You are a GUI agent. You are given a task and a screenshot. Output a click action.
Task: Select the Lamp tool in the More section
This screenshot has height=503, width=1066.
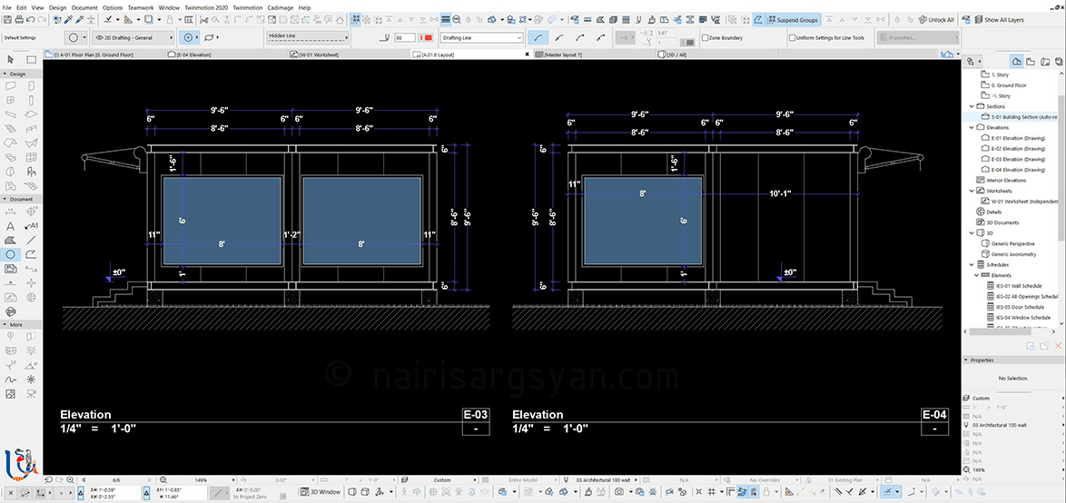click(31, 350)
